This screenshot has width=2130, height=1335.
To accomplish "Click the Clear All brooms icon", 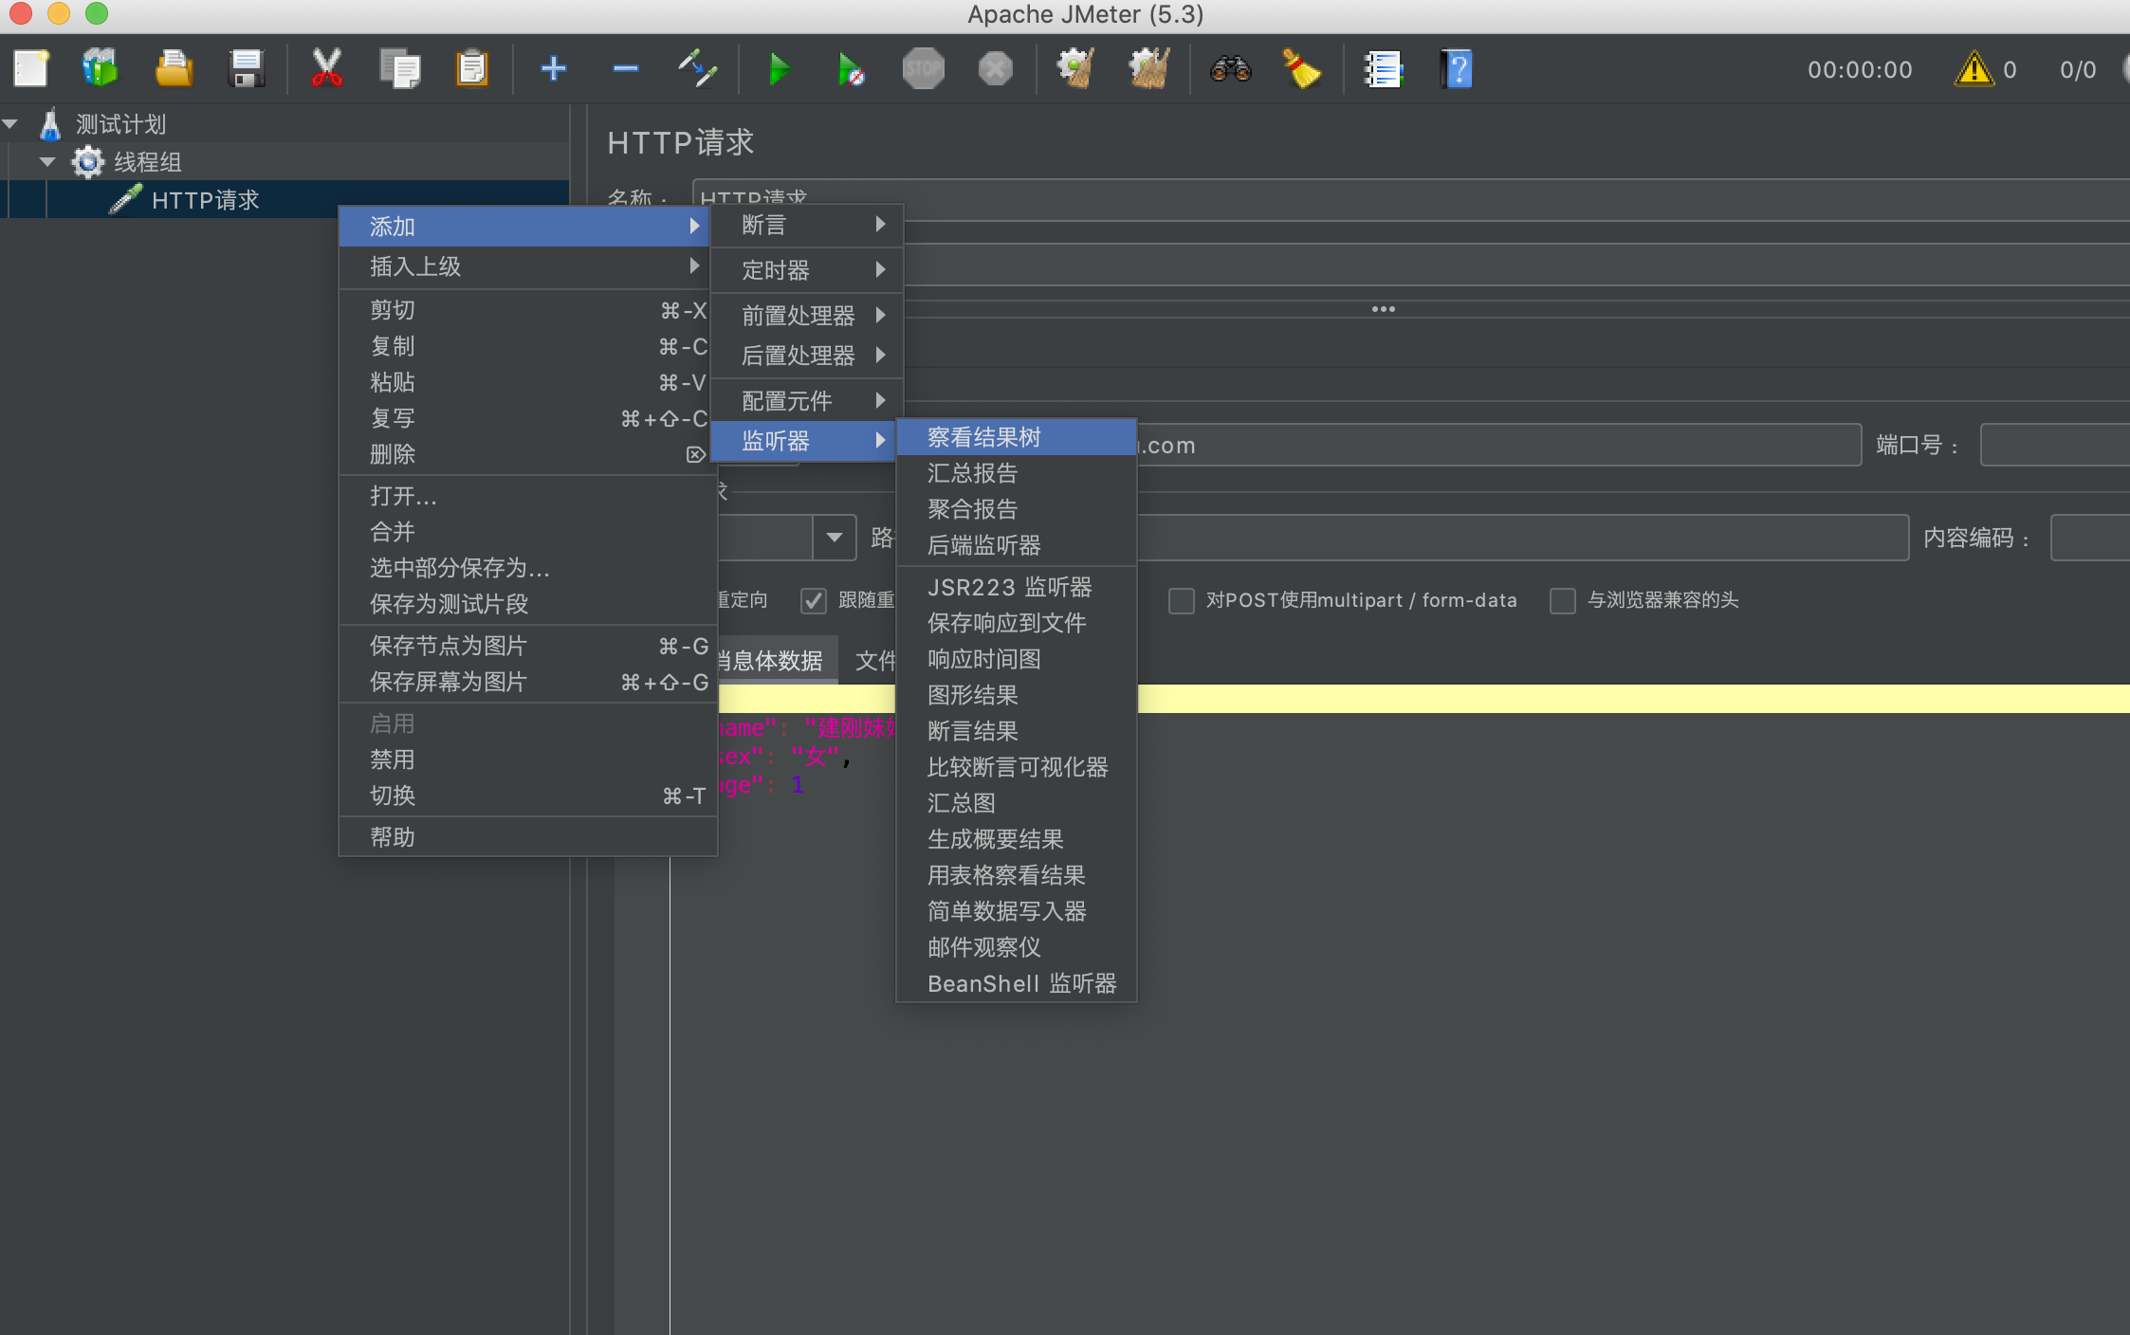I will point(1148,68).
